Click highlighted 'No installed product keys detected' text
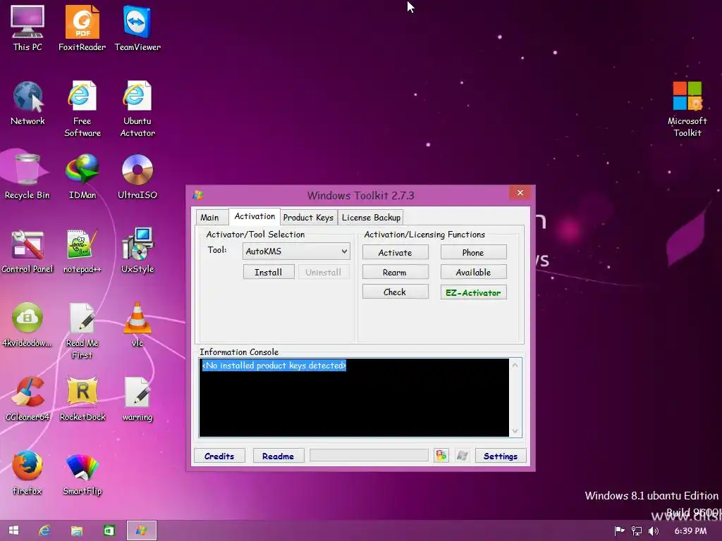 pos(274,366)
